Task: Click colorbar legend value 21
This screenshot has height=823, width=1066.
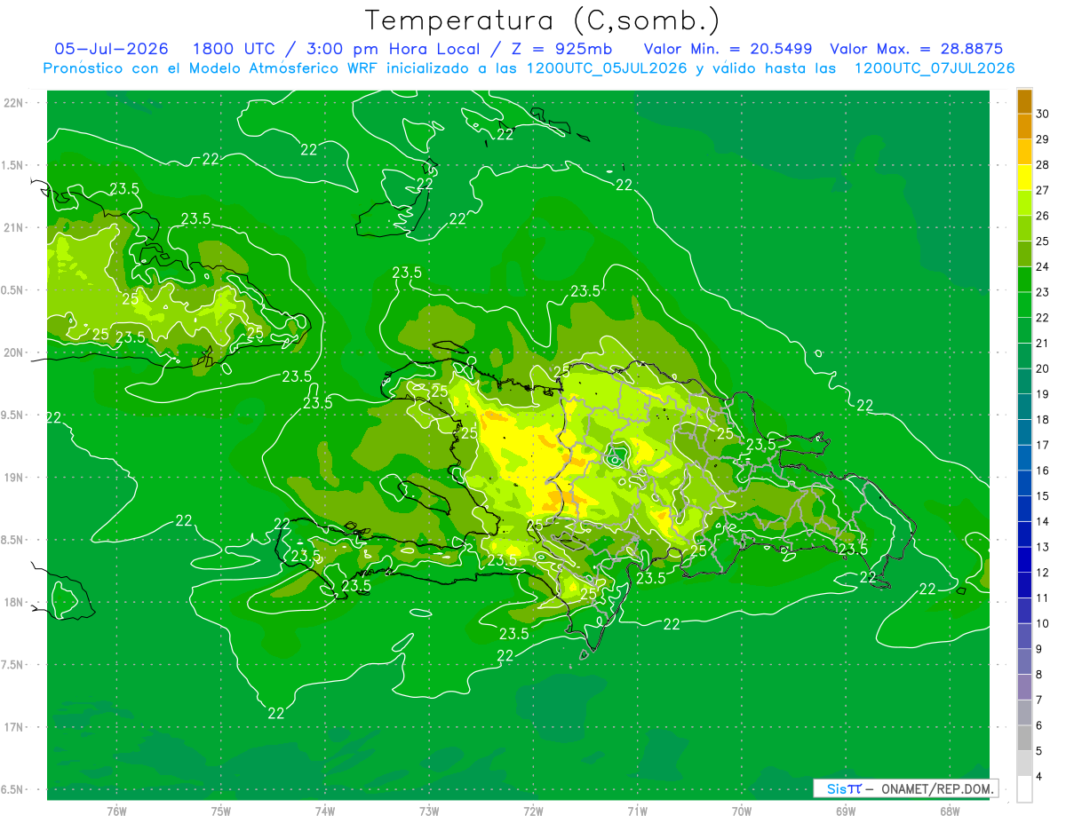Action: [x=1042, y=343]
